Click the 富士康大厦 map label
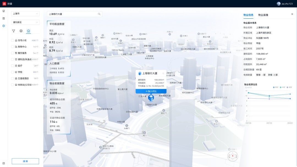 point(123,89)
